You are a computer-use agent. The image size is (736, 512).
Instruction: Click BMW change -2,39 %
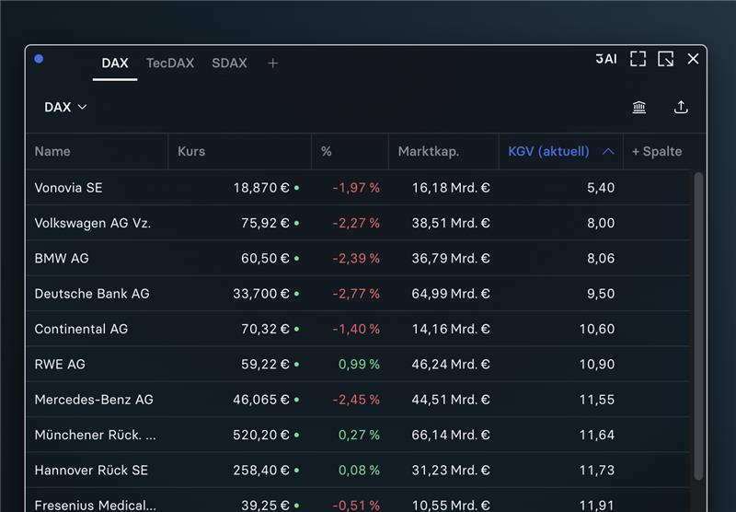pyautogui.click(x=356, y=259)
